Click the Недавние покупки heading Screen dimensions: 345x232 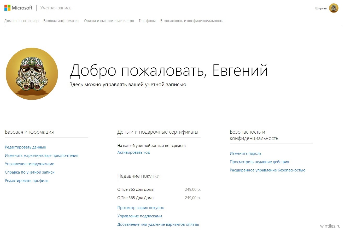[x=138, y=176]
